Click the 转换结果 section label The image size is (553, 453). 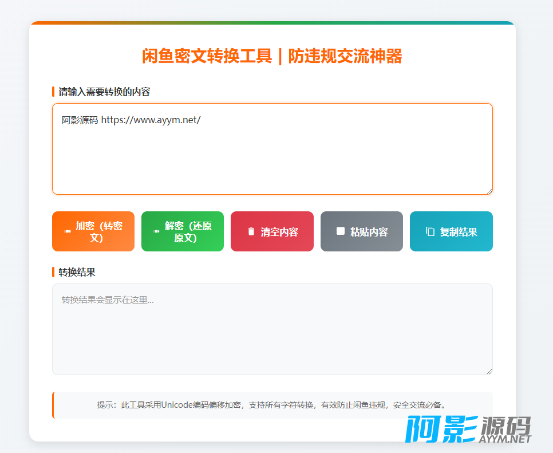77,272
